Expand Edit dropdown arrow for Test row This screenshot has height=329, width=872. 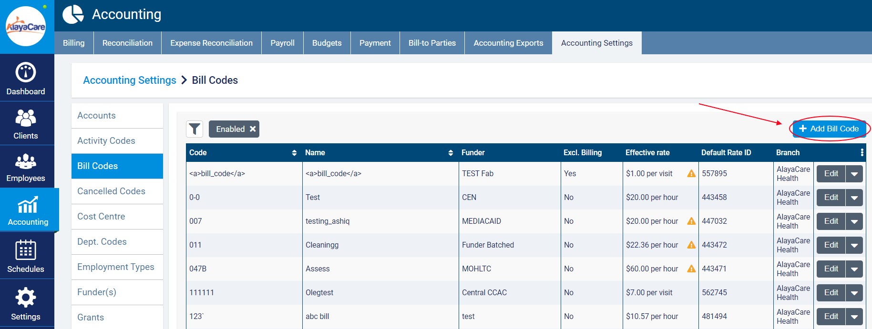click(x=854, y=198)
